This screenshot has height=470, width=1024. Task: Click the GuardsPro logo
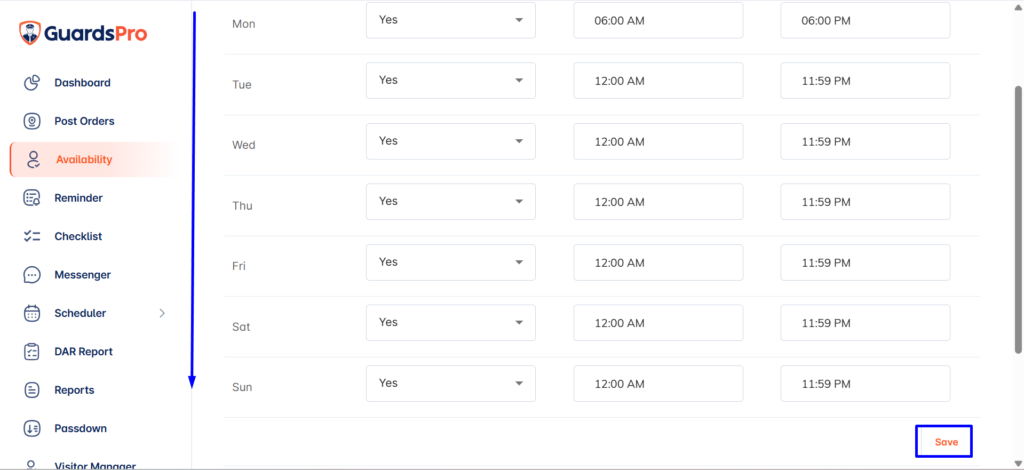pos(83,33)
